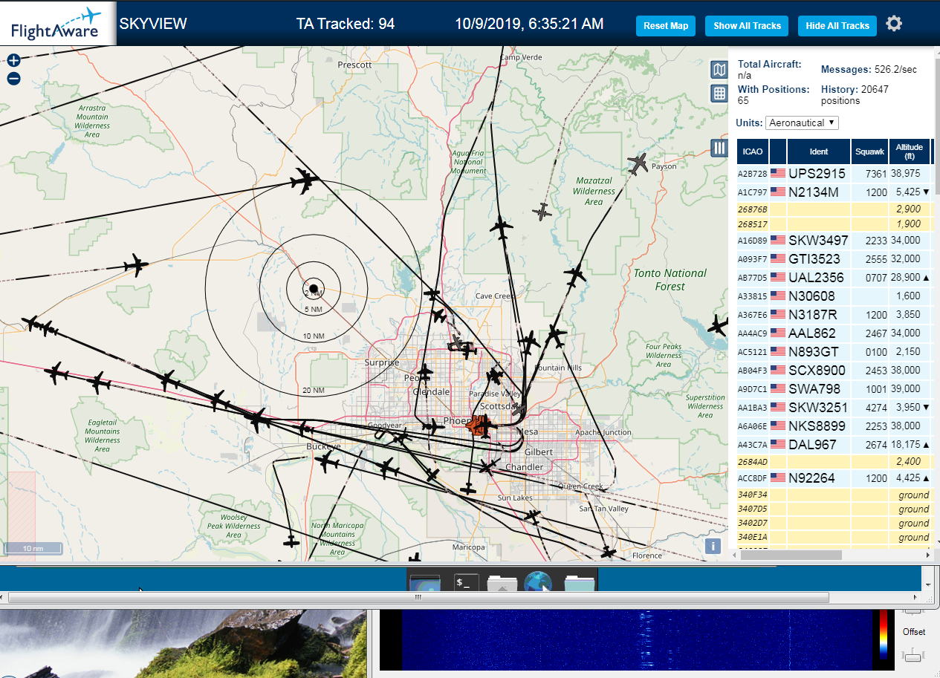Image resolution: width=940 pixels, height=678 pixels.
Task: Sort table by ICAO column
Action: [753, 151]
